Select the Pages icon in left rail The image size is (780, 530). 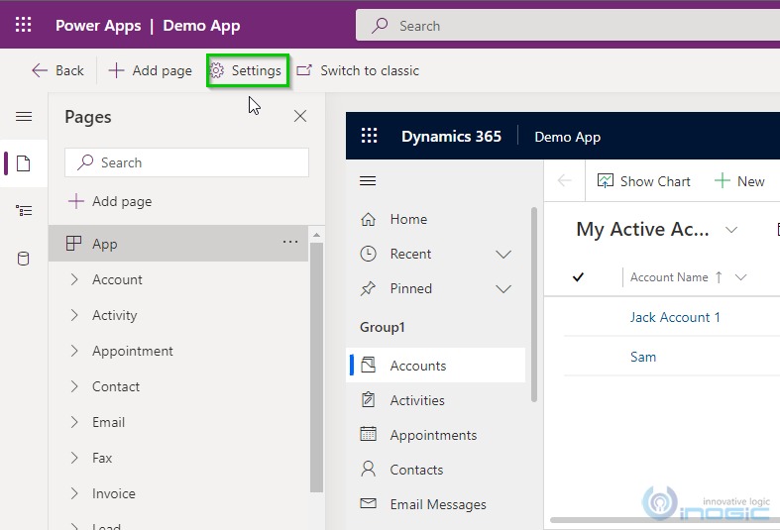point(24,163)
